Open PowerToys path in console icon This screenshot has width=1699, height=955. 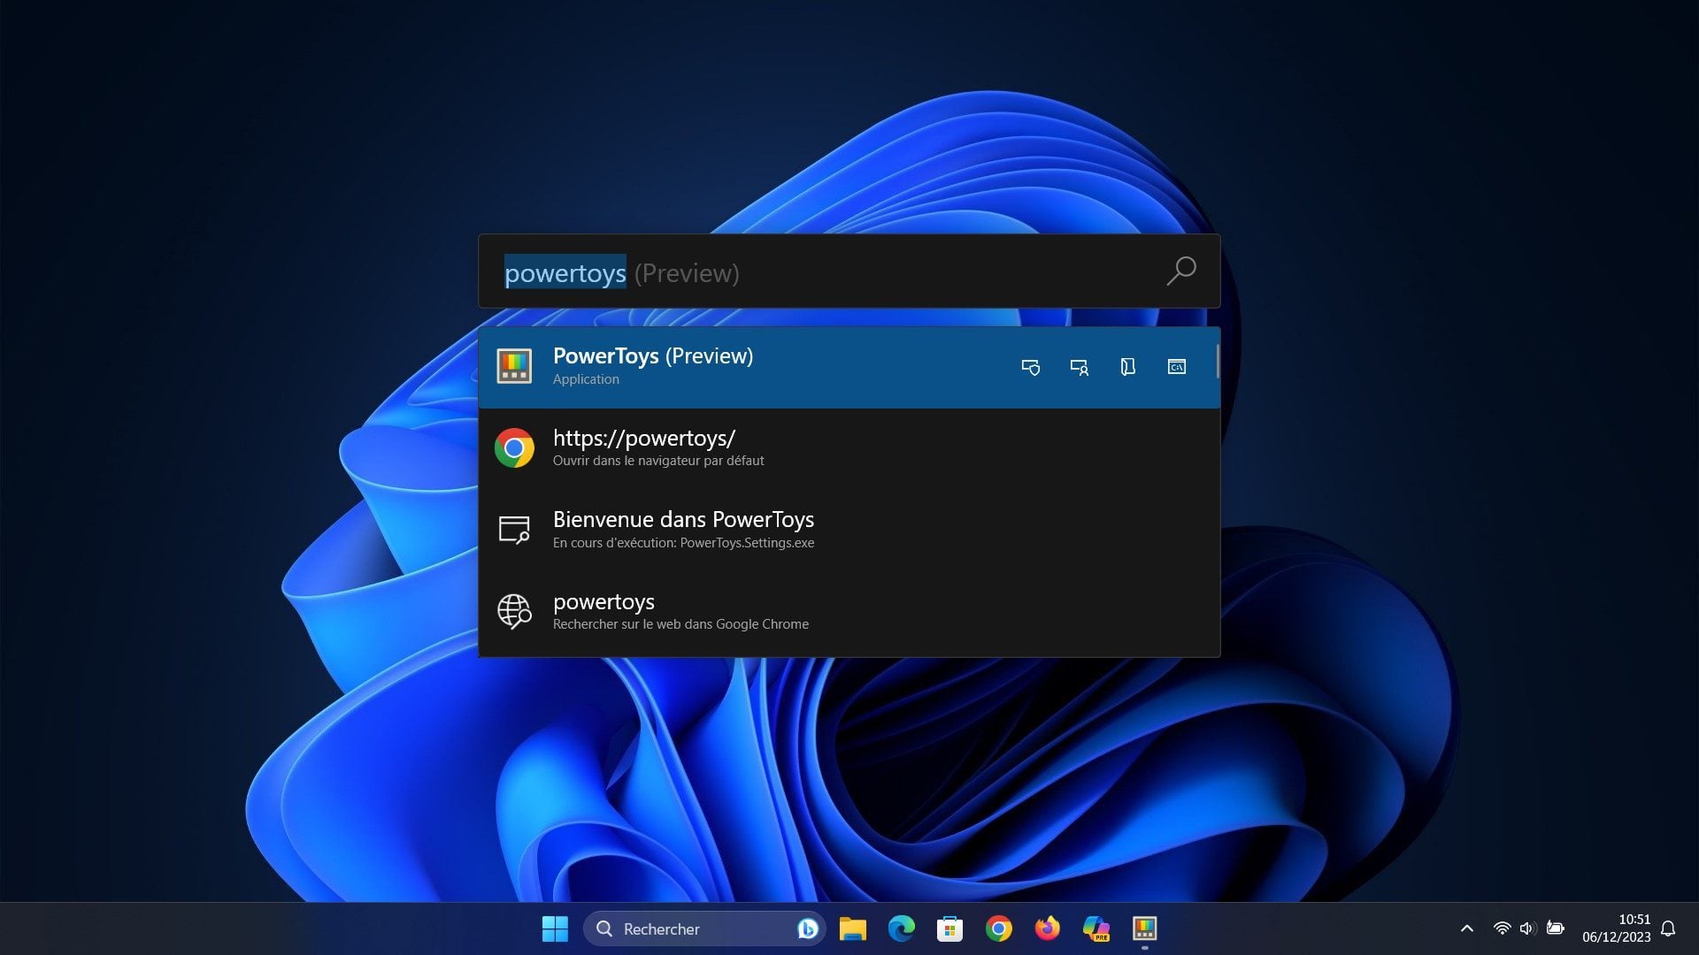point(1176,367)
